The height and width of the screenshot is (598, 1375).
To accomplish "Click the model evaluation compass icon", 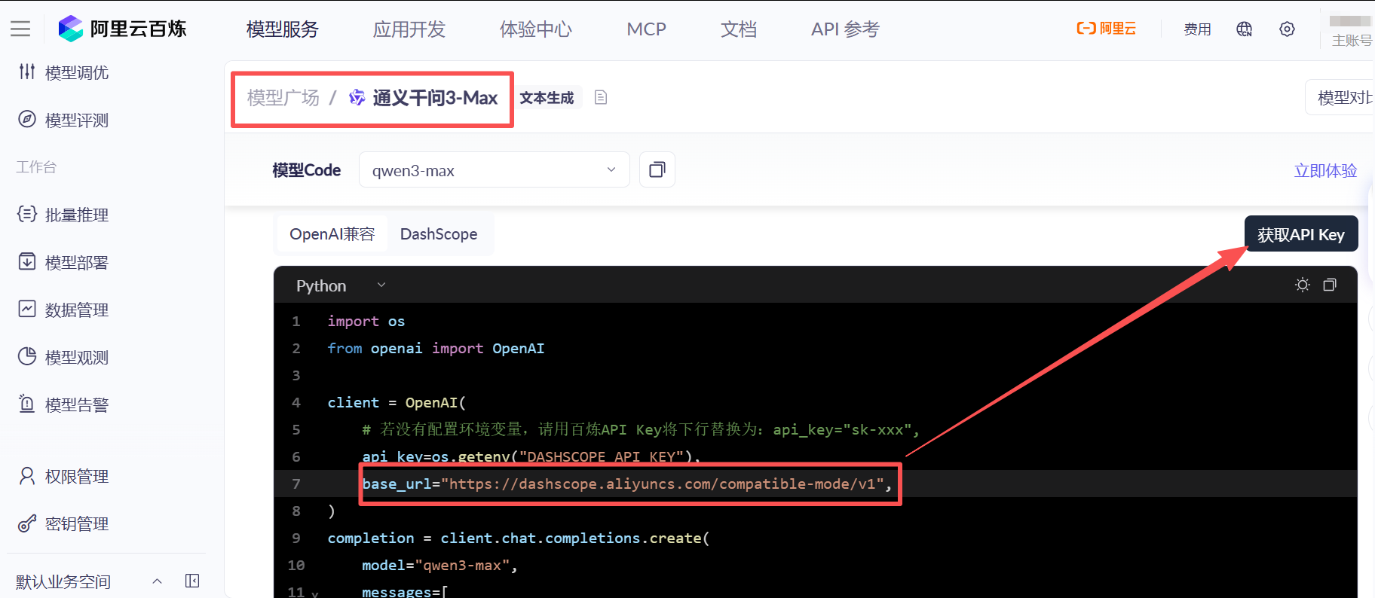I will point(27,119).
